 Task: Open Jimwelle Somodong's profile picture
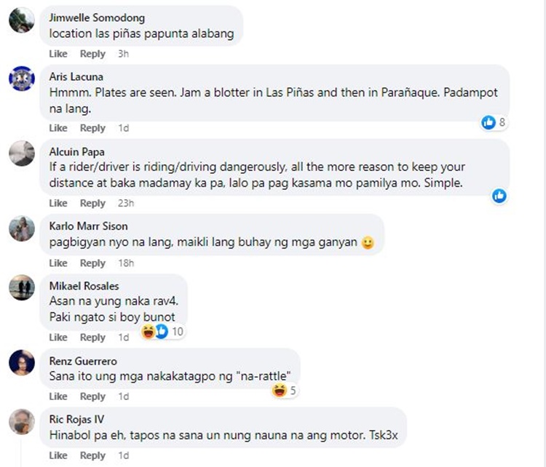[x=22, y=20]
